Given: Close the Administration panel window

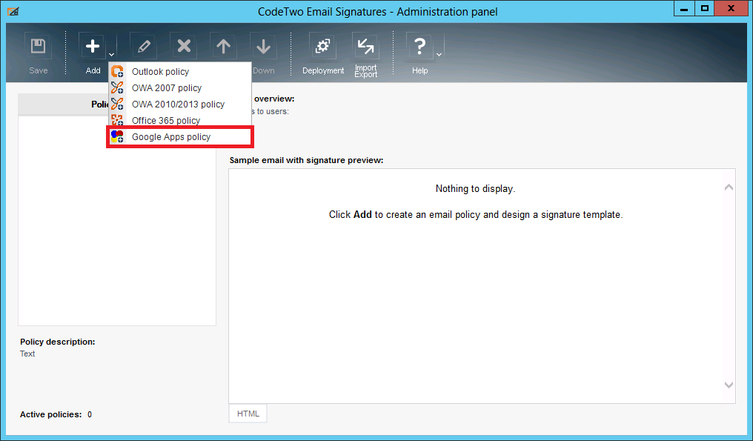Looking at the screenshot, I should pyautogui.click(x=731, y=9).
